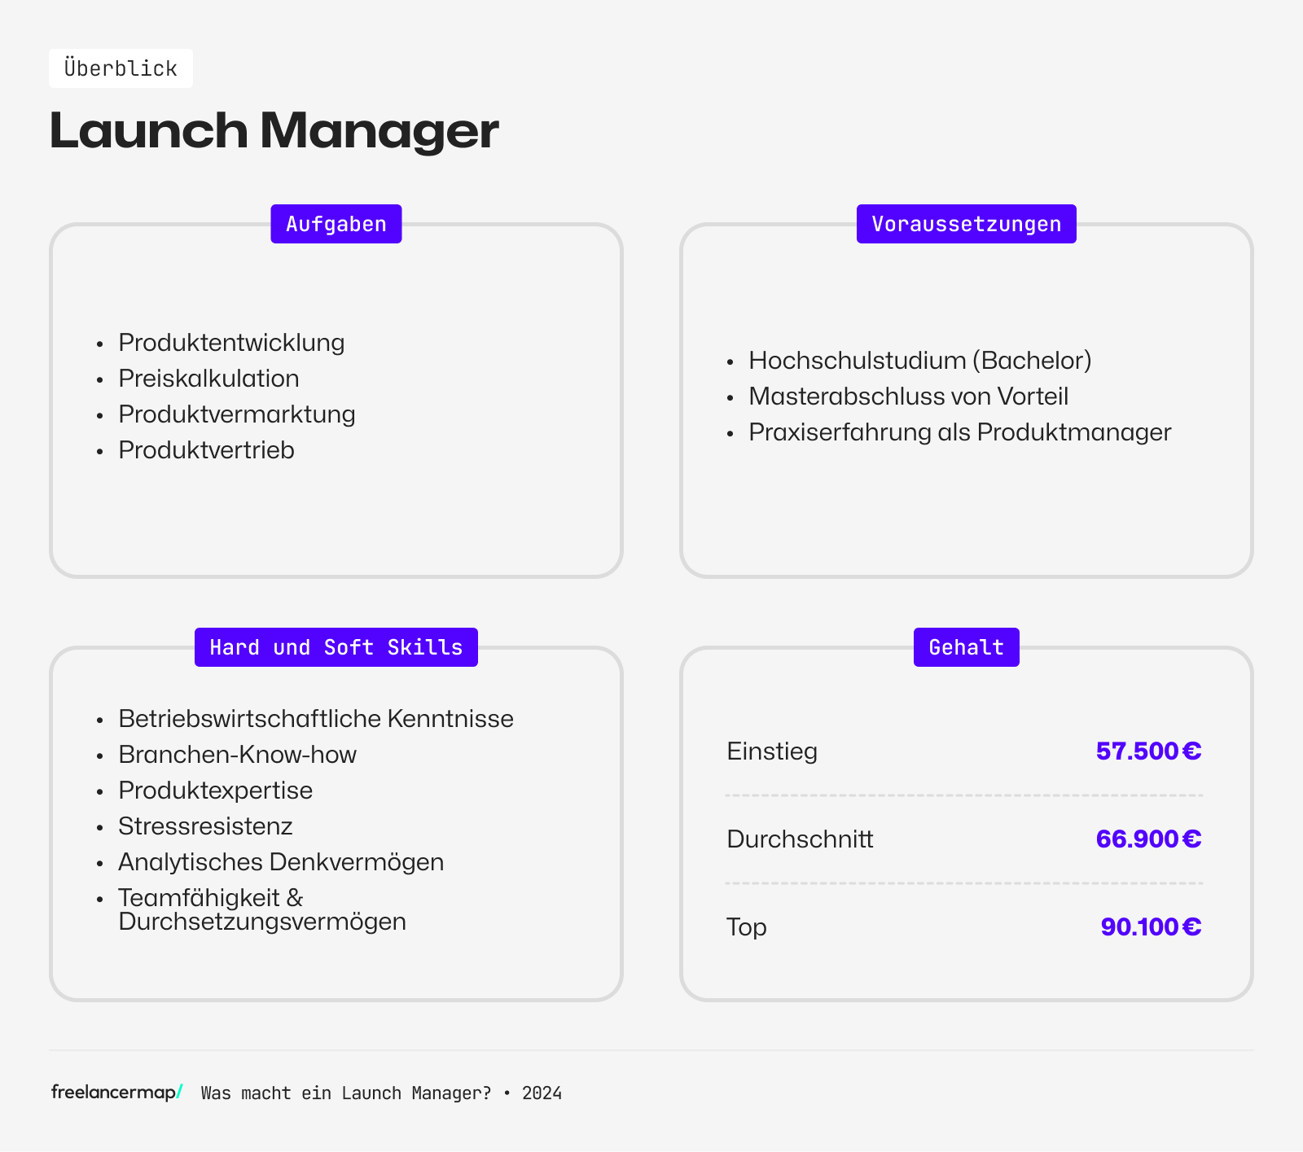This screenshot has width=1303, height=1152.
Task: Toggle the Preiskalkulation list item
Action: point(208,379)
